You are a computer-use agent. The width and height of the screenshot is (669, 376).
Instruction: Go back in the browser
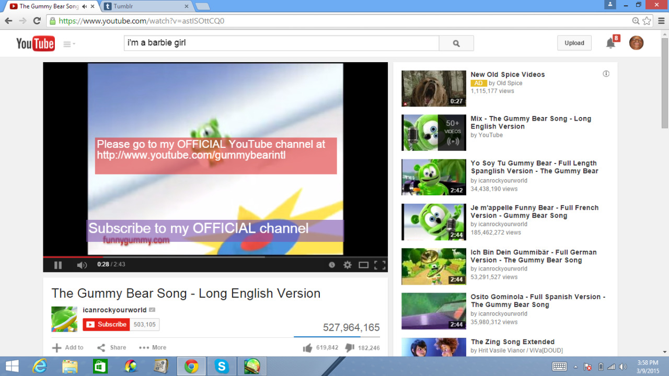tap(8, 21)
